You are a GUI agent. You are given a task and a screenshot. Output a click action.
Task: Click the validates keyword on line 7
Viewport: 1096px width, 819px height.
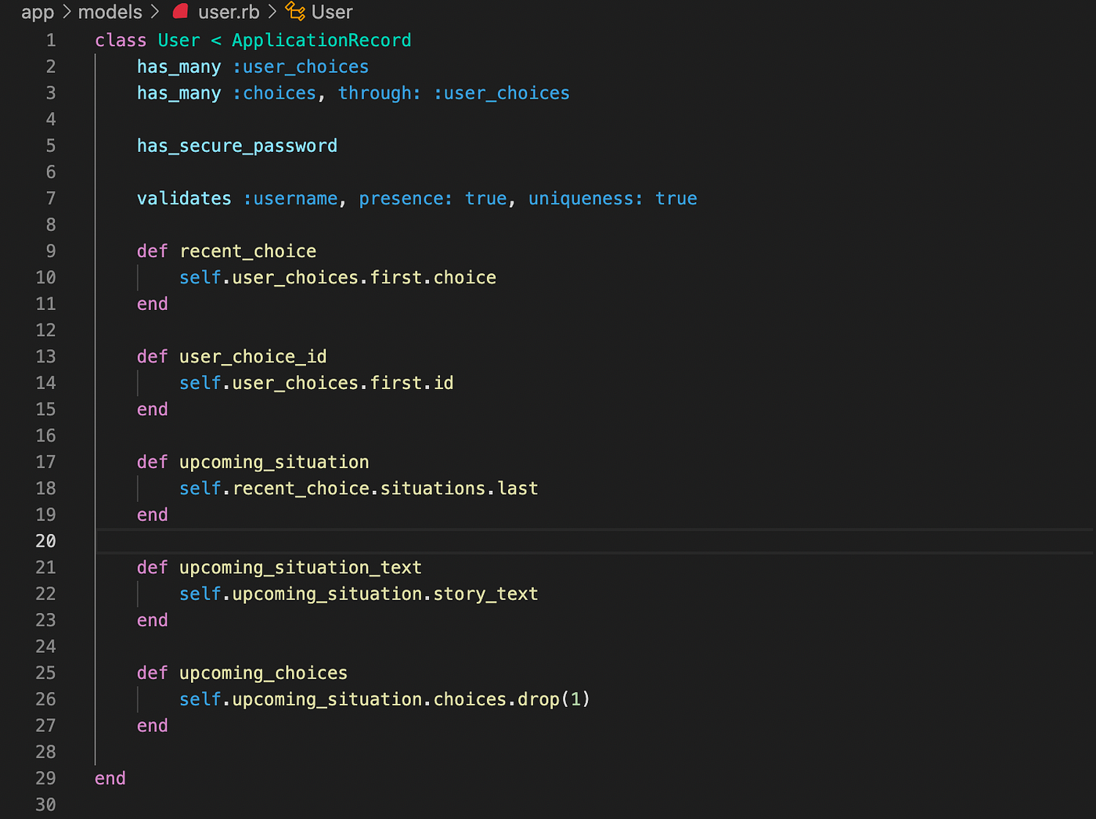point(183,198)
